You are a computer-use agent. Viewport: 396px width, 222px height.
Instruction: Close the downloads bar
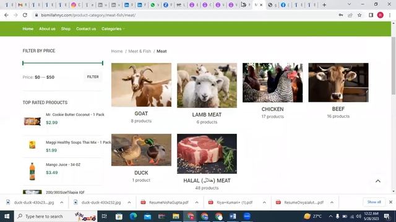tap(390, 202)
